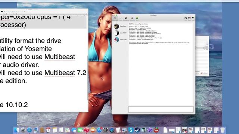Open iBooks from the dock
239x134 pixels.
click(x=93, y=130)
